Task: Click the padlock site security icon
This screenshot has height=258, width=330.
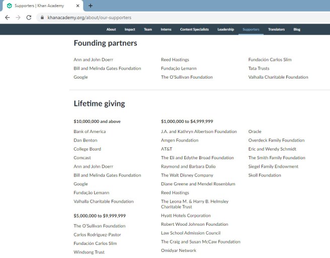Action: point(42,17)
